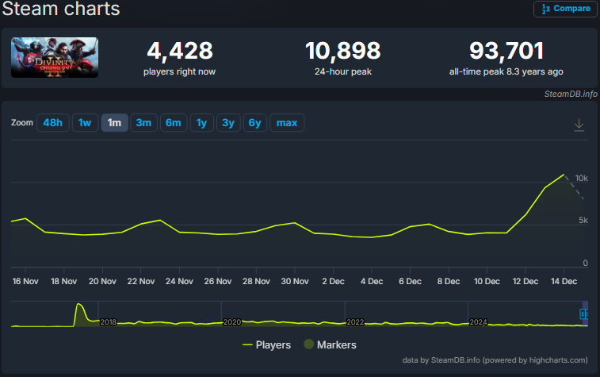Choose the 1y zoom range
This screenshot has height=377, width=600.
click(x=201, y=122)
